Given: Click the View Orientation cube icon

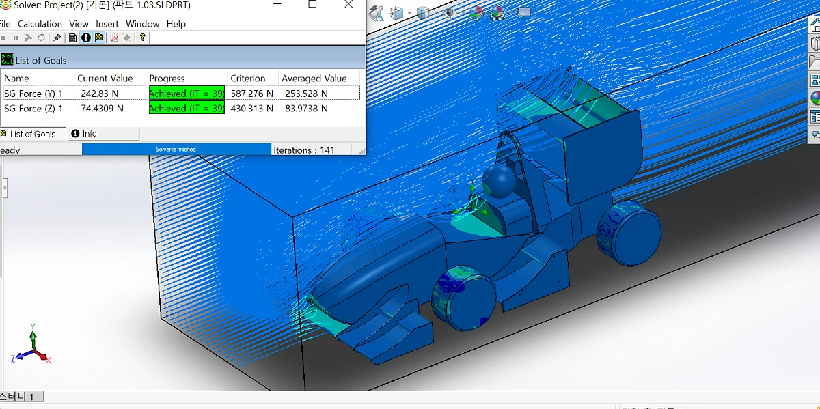Looking at the screenshot, I should [x=396, y=13].
